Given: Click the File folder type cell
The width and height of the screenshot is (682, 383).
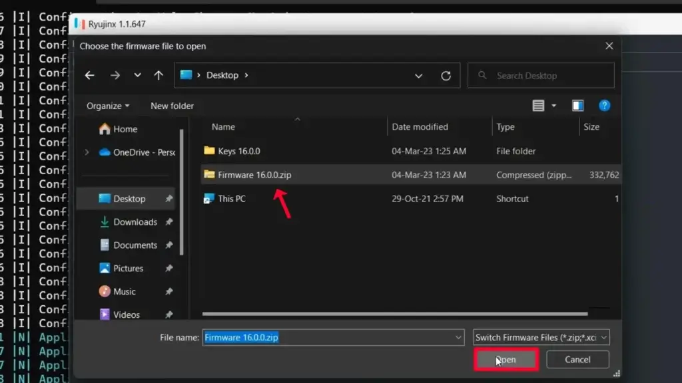Looking at the screenshot, I should coord(516,151).
